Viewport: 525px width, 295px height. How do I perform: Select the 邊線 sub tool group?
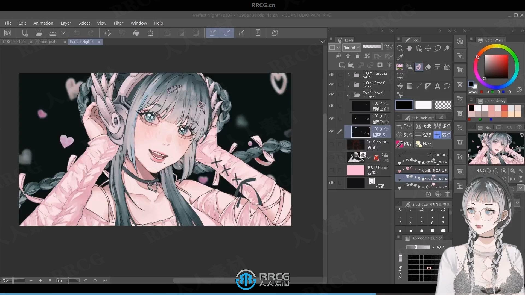coord(423,135)
